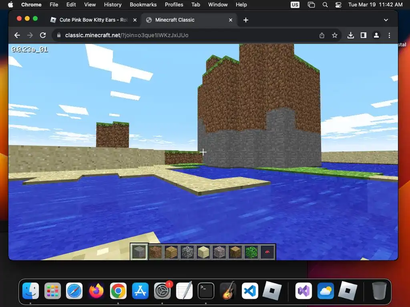Open the Window menu

[x=218, y=5]
